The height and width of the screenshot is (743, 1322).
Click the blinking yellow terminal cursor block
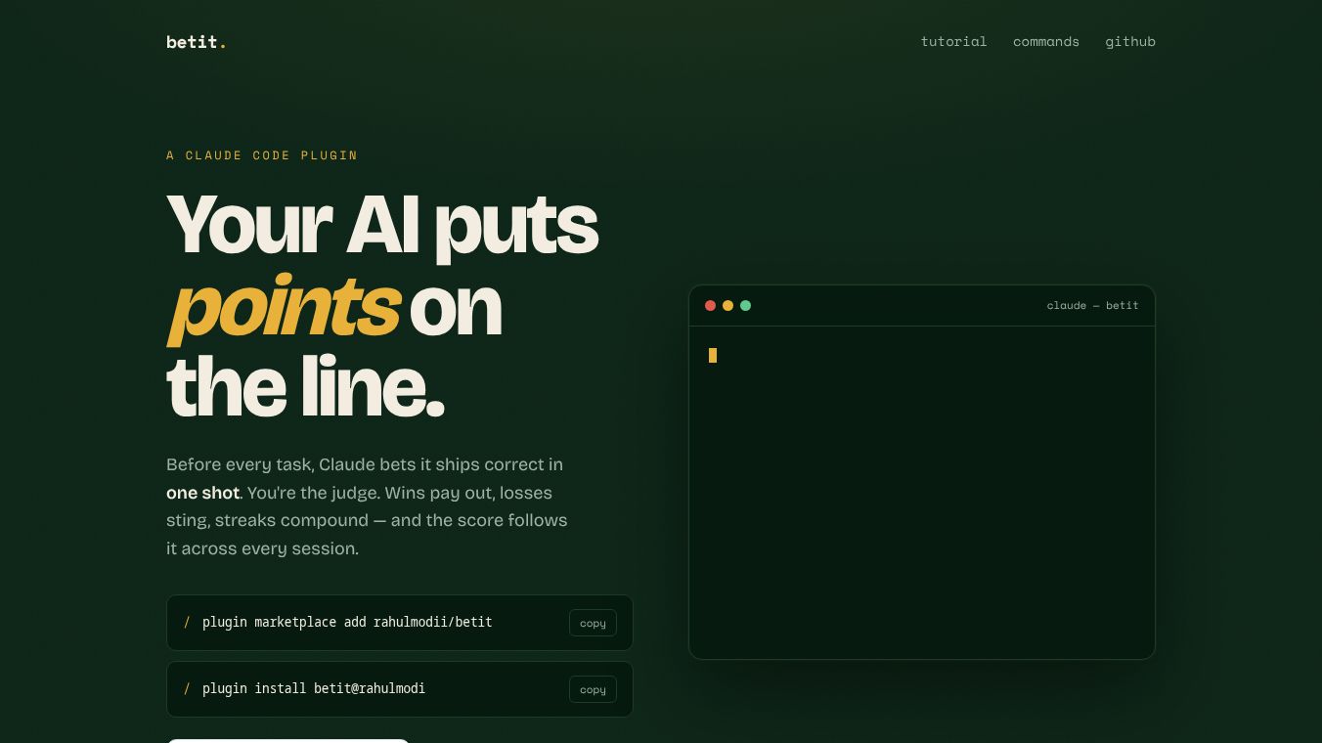[713, 355]
